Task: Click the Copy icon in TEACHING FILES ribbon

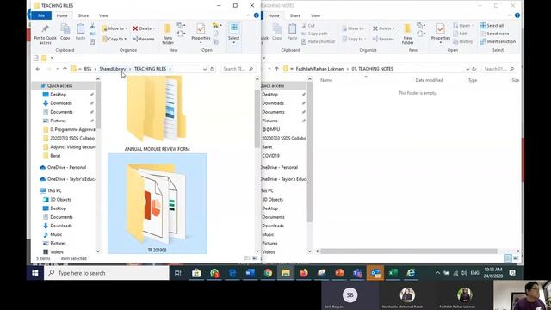Action: coord(65,32)
